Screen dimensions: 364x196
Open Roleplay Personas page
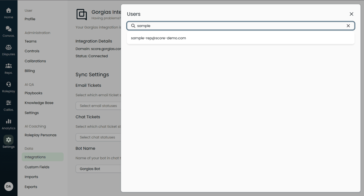pyautogui.click(x=40, y=135)
